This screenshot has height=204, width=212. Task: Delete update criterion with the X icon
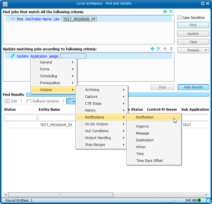[x=159, y=49]
